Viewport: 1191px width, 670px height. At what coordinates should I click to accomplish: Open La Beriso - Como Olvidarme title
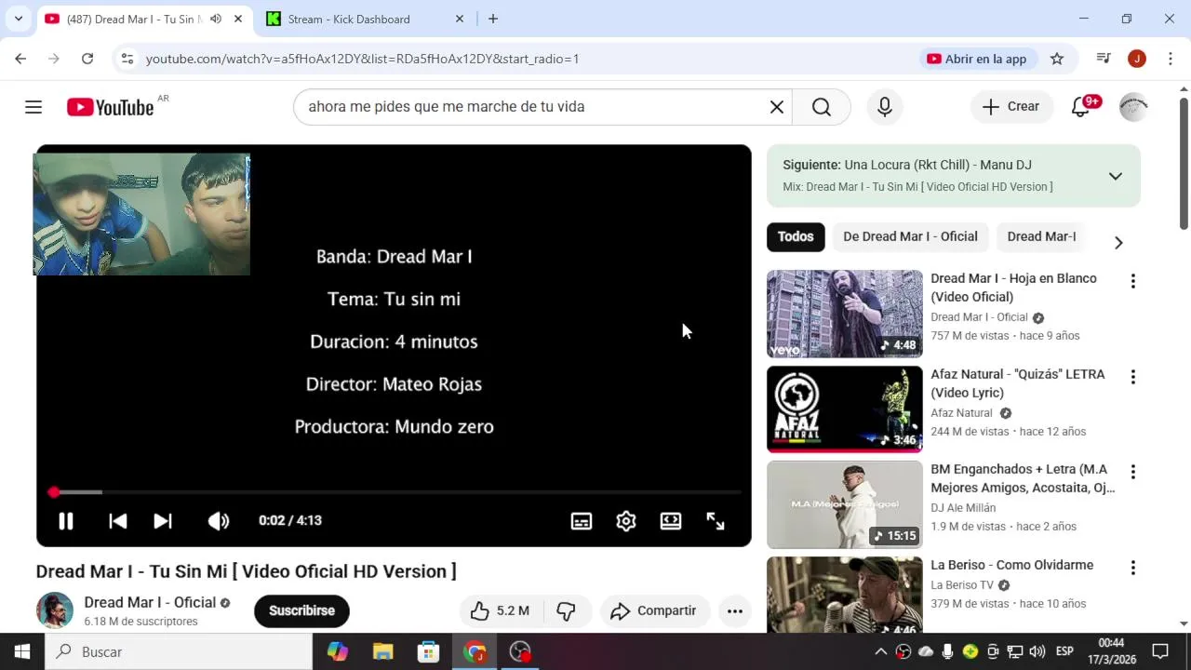tap(1012, 565)
